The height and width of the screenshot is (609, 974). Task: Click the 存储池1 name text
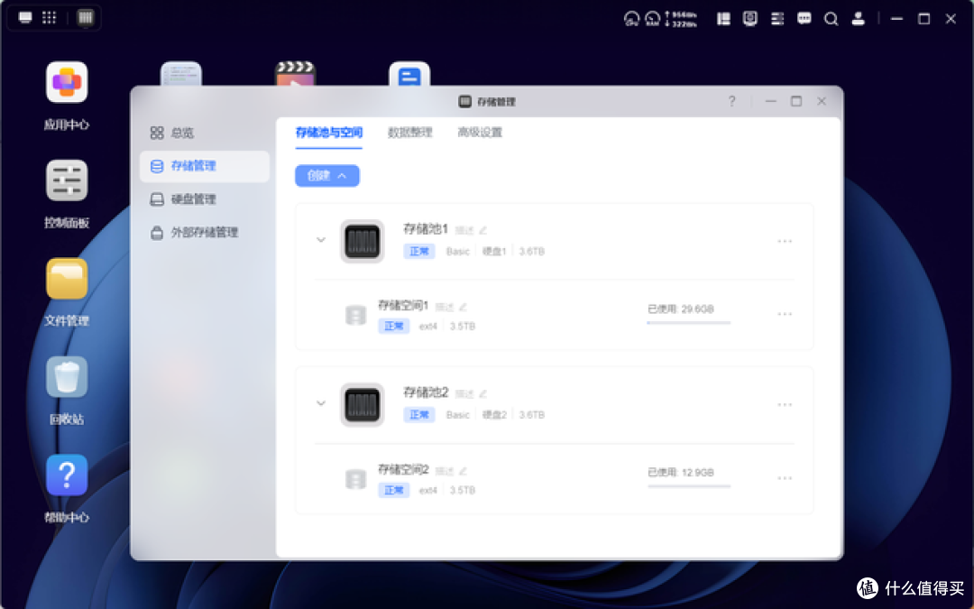click(426, 228)
